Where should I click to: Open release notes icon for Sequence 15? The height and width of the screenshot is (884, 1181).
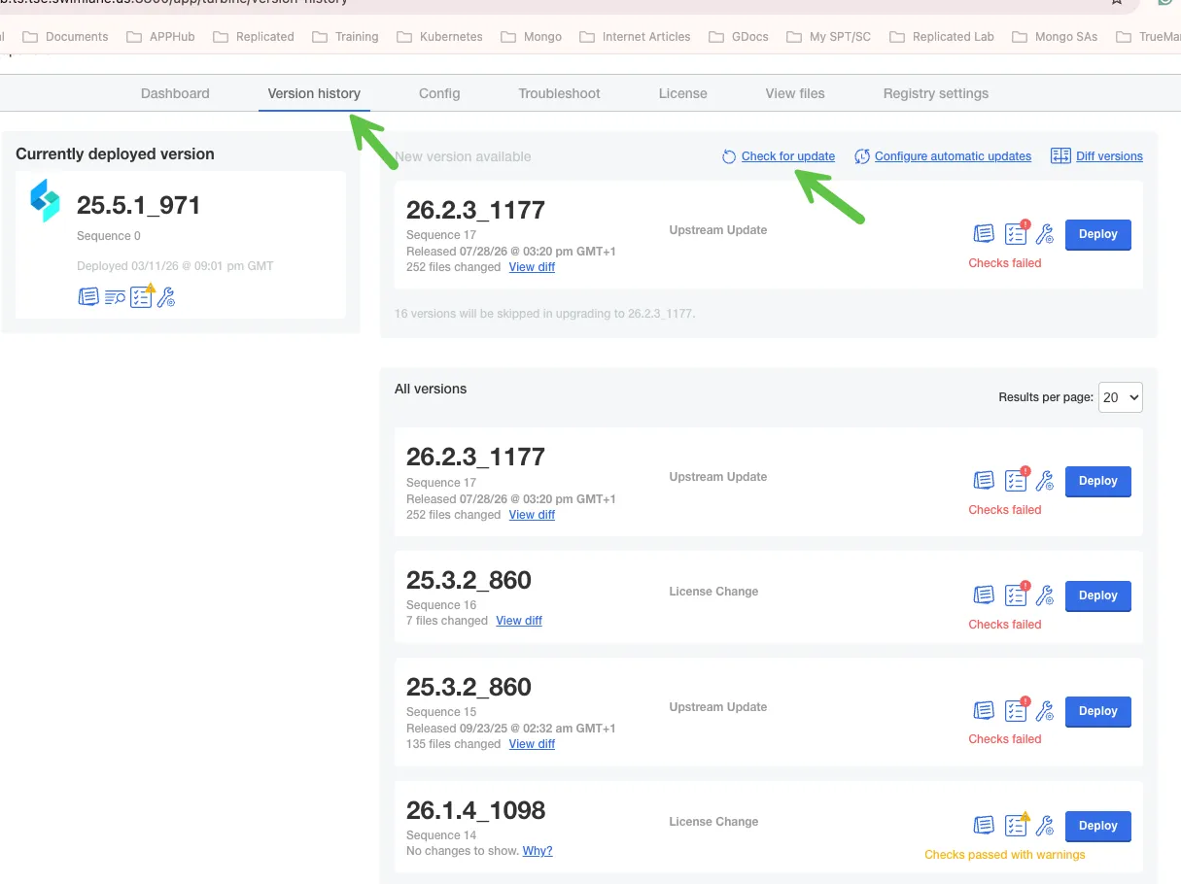[984, 711]
